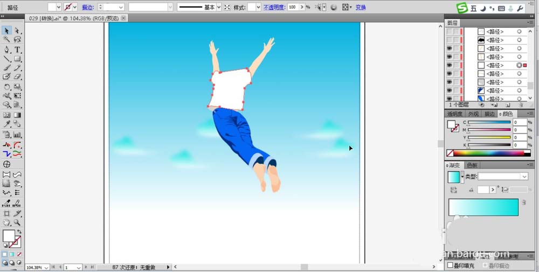Screen dimensions: 539x272
Task: Select the Type tool
Action: [17, 50]
